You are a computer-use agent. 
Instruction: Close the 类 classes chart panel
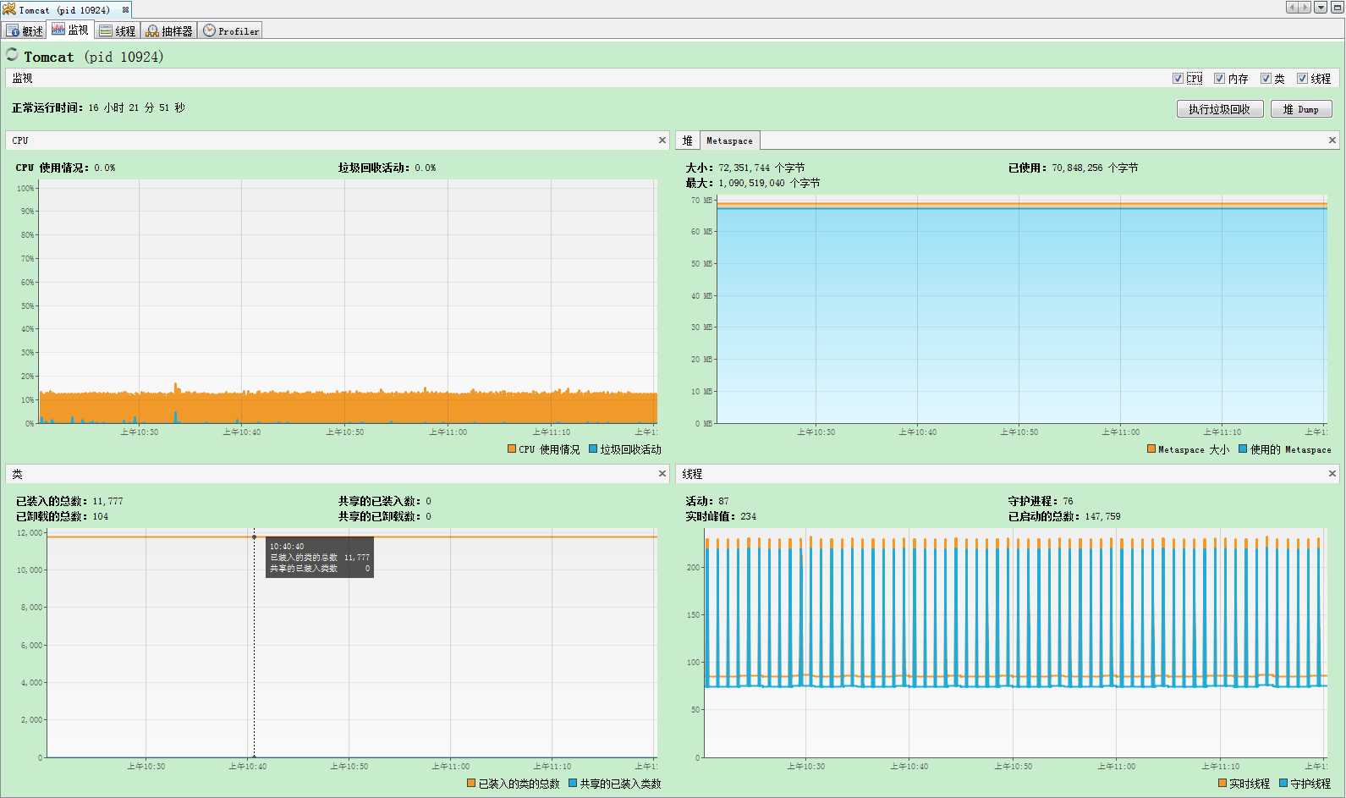(x=662, y=474)
